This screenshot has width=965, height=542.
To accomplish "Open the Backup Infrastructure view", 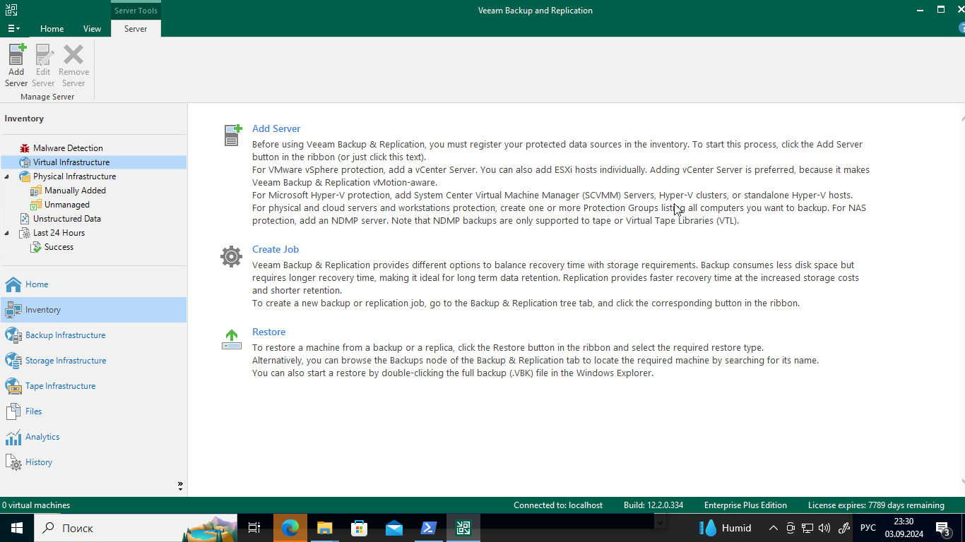I will (x=93, y=335).
